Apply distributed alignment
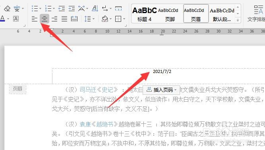The width and height of the screenshot is (265, 150). 74,19
